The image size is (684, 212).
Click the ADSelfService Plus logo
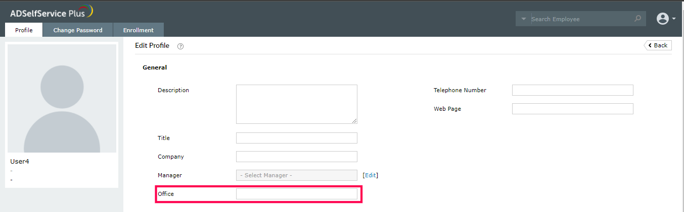(x=51, y=12)
